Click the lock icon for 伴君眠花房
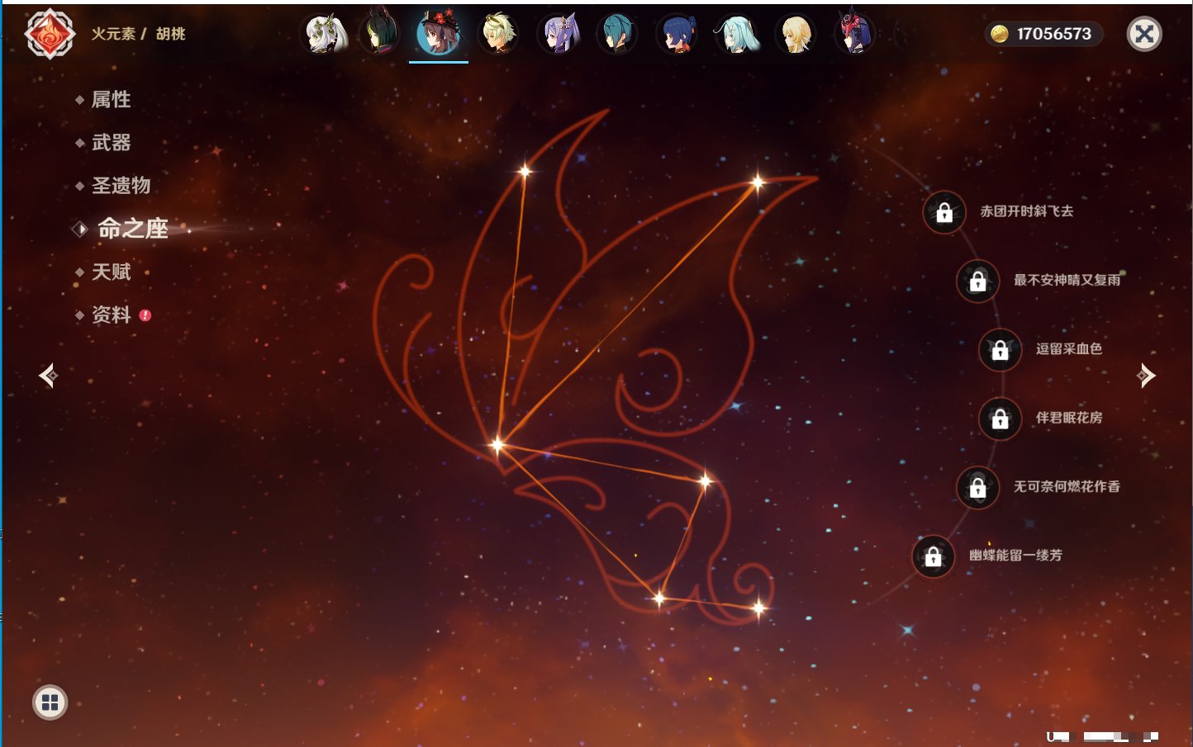 click(1001, 418)
